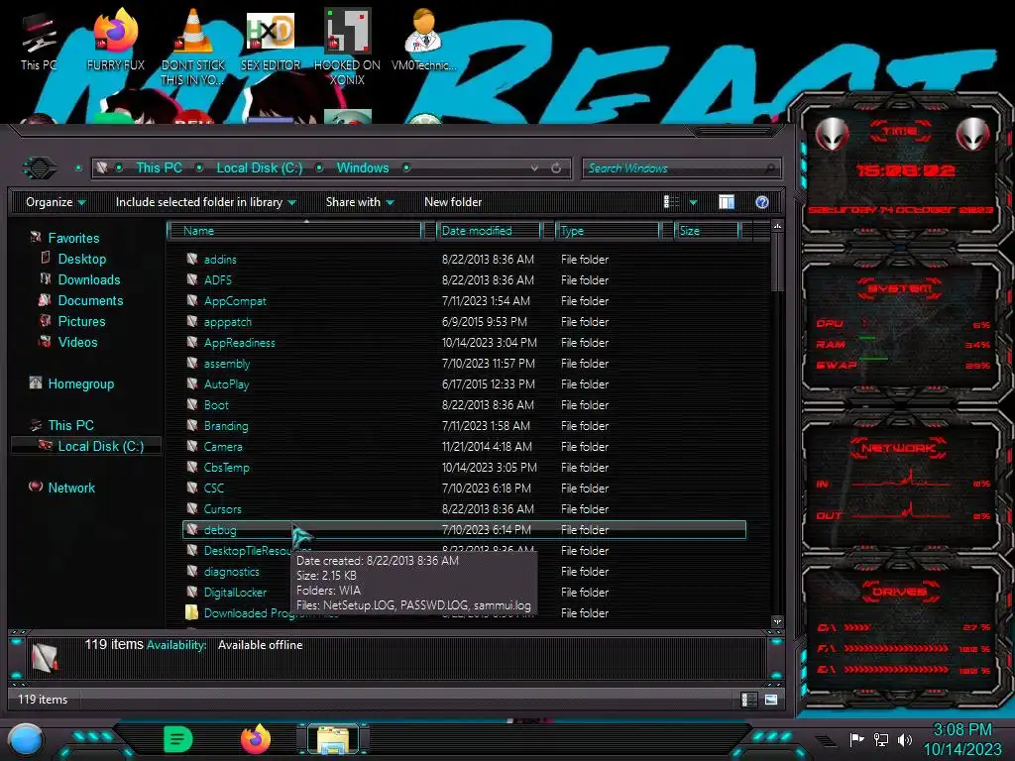Select the ADFS folder
Screen dimensions: 1015x761
(x=217, y=280)
